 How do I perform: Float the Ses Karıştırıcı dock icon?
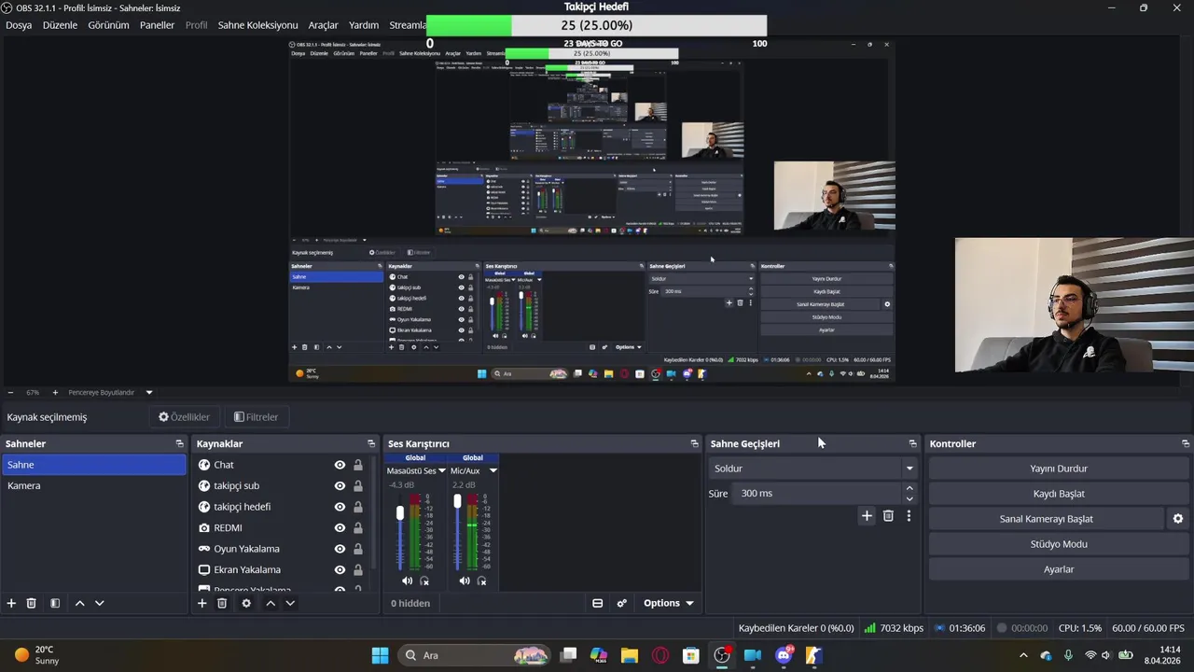[x=694, y=443]
